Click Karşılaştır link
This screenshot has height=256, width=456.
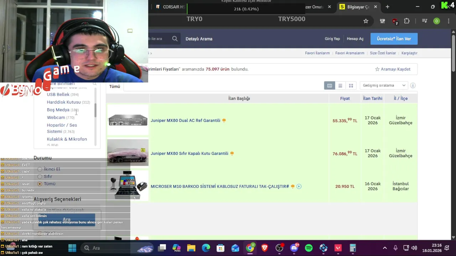click(409, 53)
